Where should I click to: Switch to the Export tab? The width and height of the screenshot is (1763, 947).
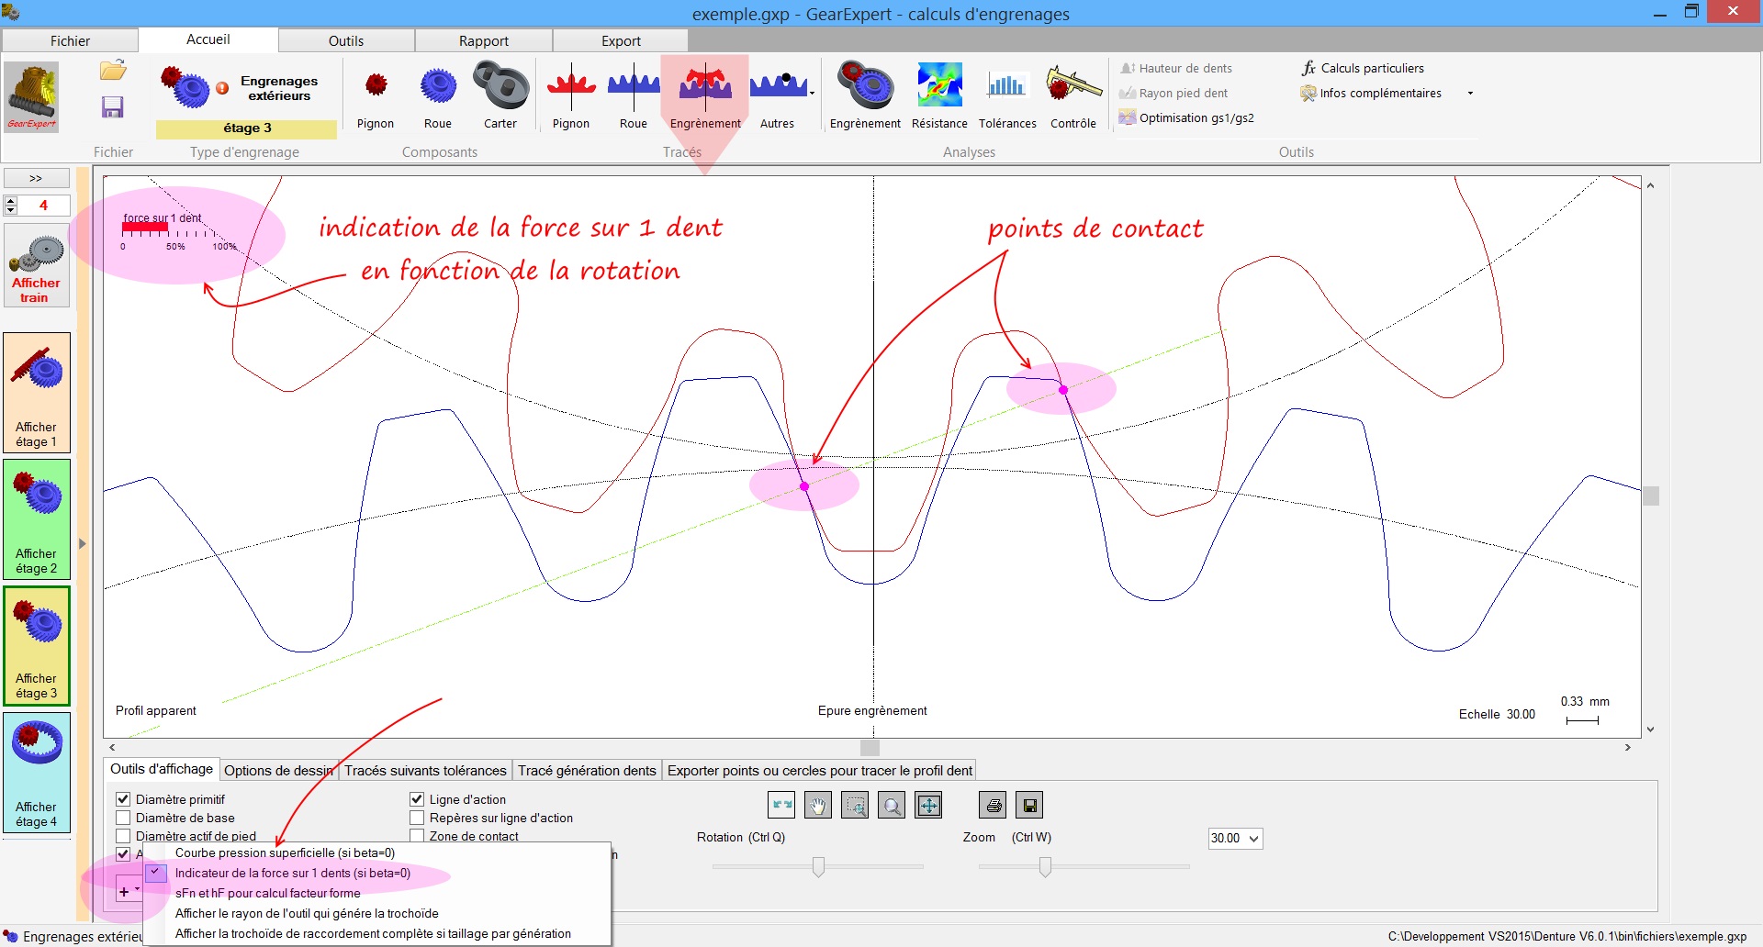point(621,41)
